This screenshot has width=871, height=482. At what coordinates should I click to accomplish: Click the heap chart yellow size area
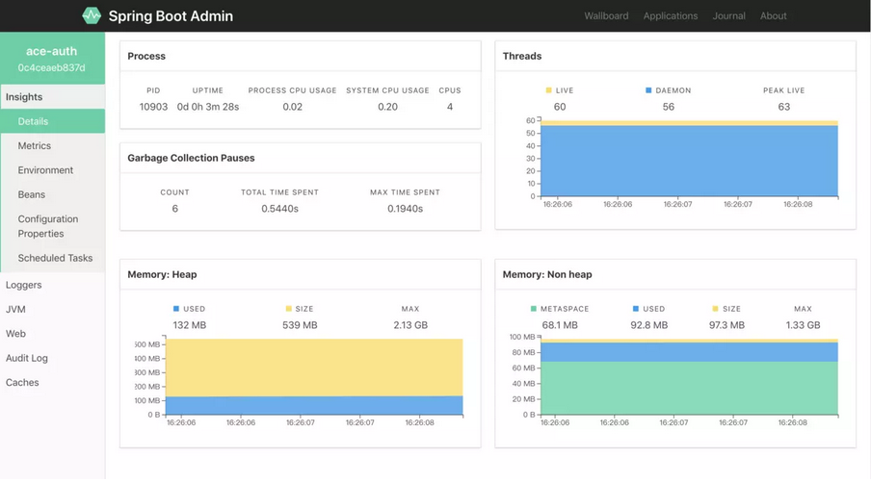coord(314,368)
